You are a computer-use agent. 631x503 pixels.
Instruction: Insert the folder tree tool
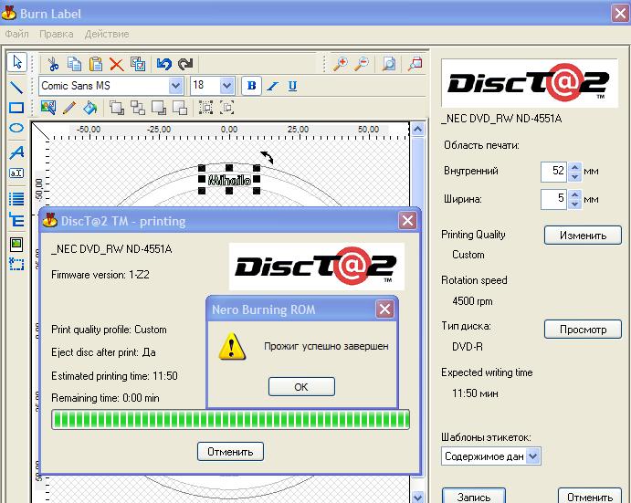point(16,220)
